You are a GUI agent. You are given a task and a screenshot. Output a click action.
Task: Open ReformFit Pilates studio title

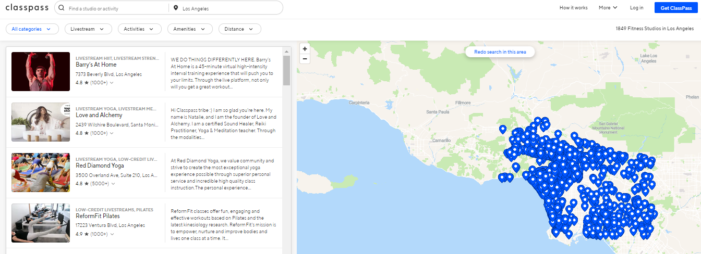pyautogui.click(x=98, y=217)
